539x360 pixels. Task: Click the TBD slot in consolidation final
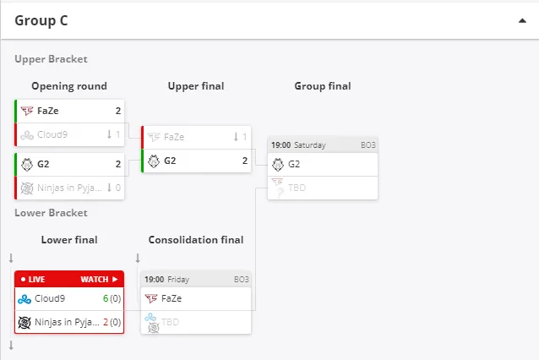point(196,322)
